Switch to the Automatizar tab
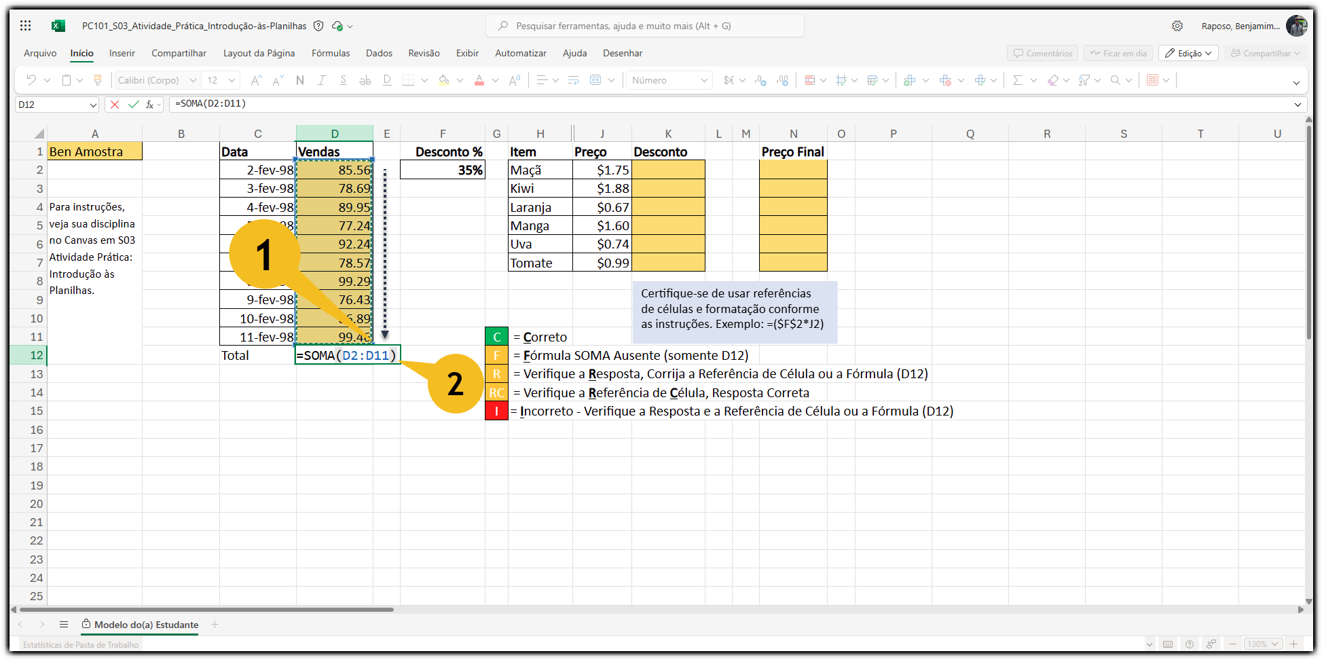1324x662 pixels. pos(521,53)
